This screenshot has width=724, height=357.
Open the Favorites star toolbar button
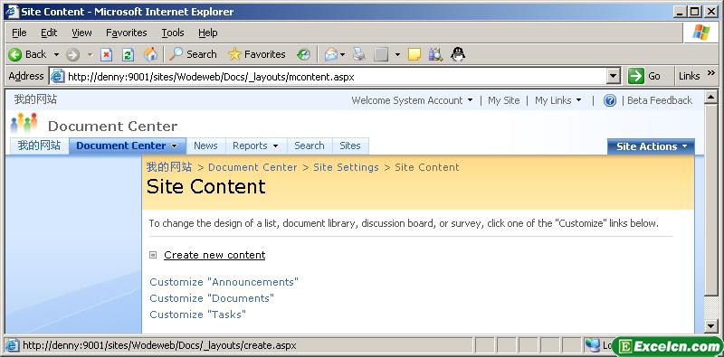click(257, 54)
